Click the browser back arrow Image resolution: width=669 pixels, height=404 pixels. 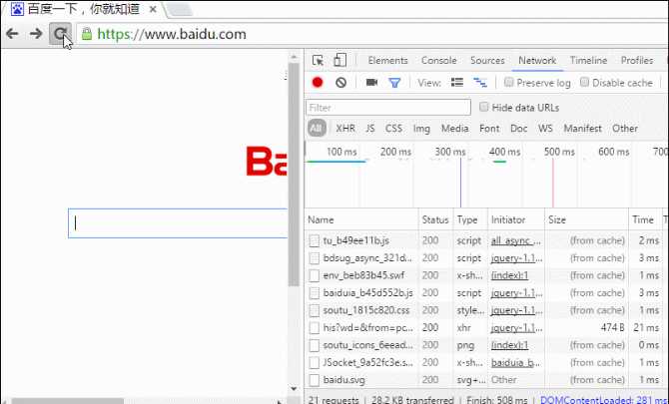[12, 34]
